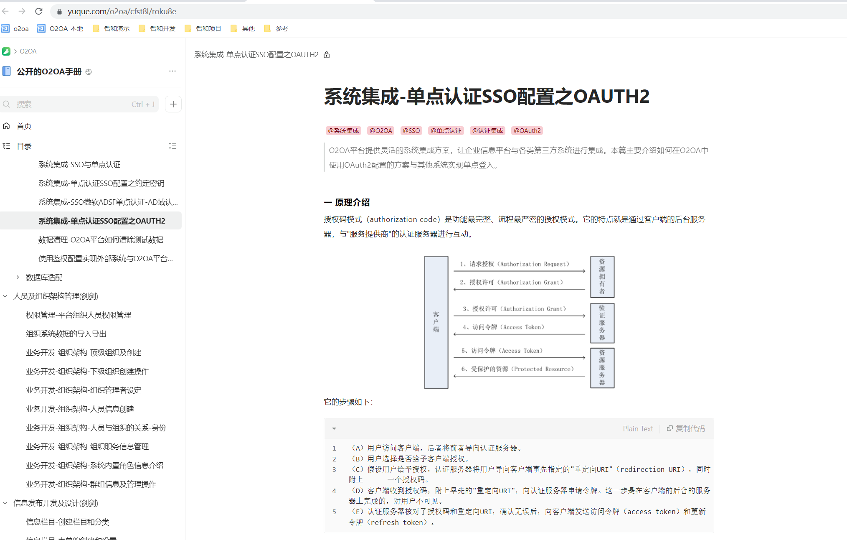The width and height of the screenshot is (847, 540).
Task: Open the three-dots menu beside handbook title
Action: tap(172, 71)
